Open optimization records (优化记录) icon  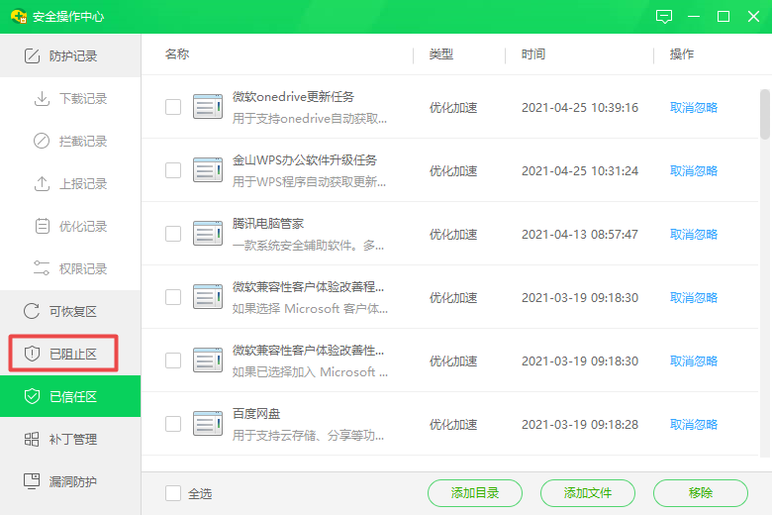click(x=42, y=227)
